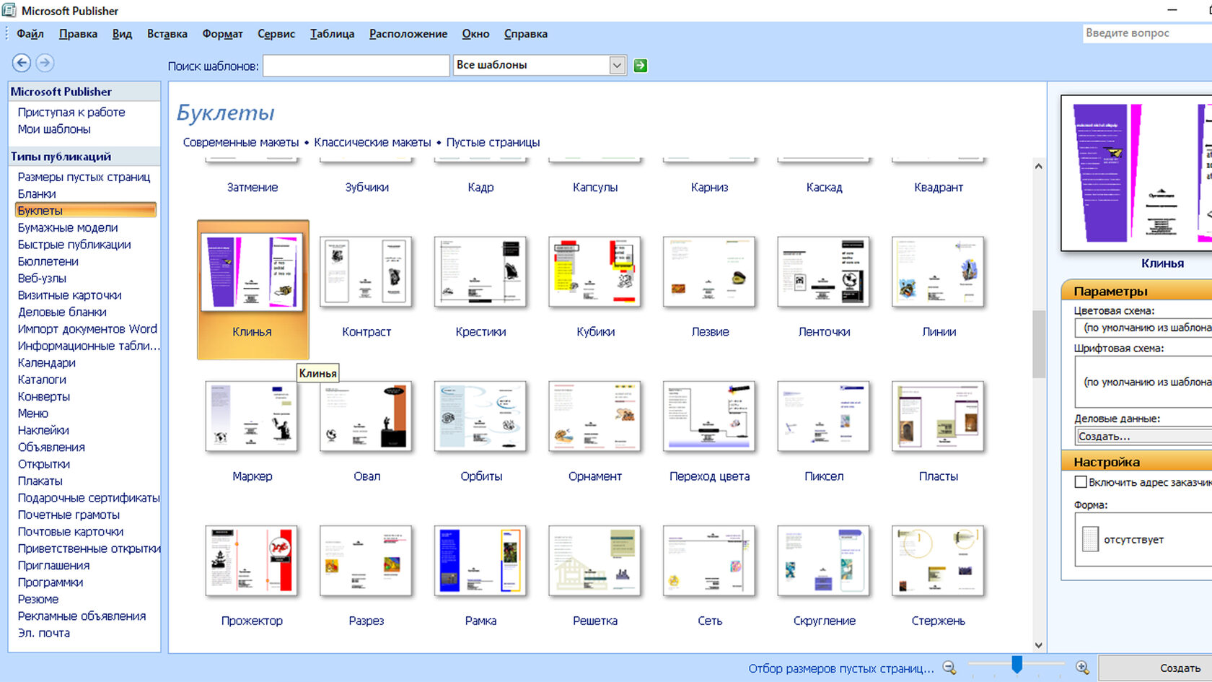Select the Разрез brochure template
This screenshot has width=1212, height=682.
(x=366, y=561)
